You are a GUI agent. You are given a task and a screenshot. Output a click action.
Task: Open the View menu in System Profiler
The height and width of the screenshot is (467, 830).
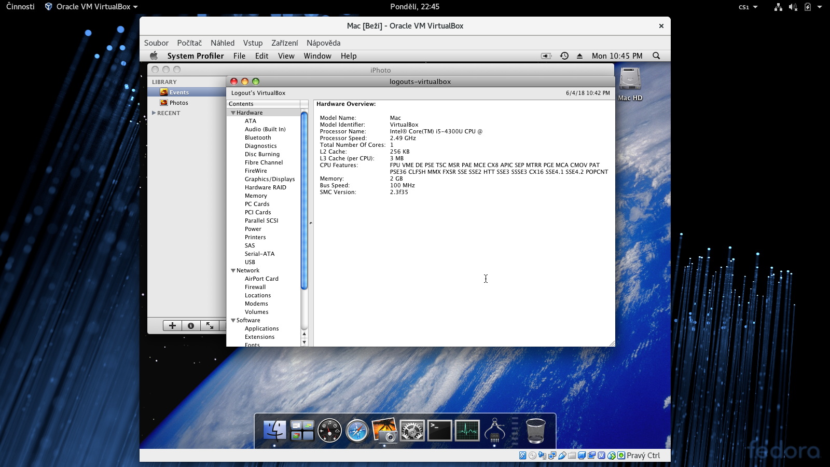[x=286, y=56]
